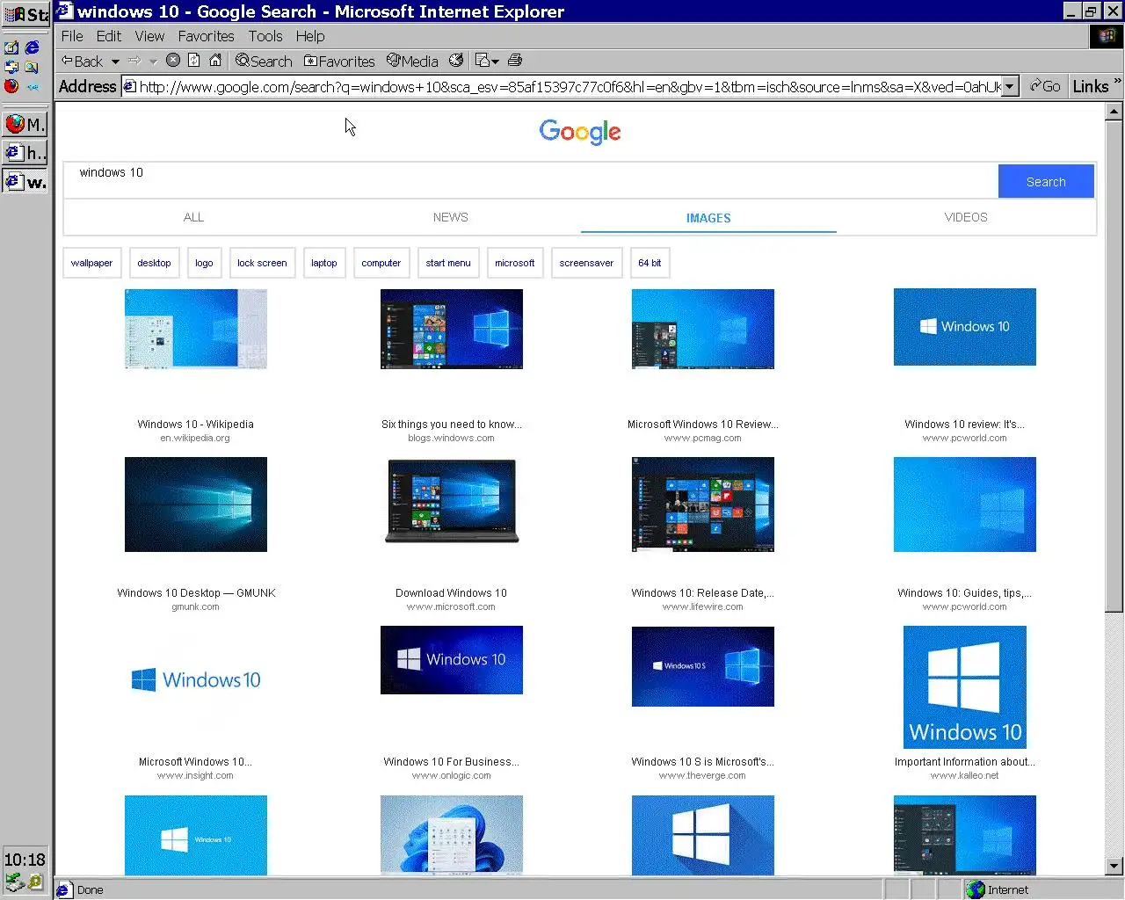Click the wallpaper filter chip
Image resolution: width=1125 pixels, height=900 pixels.
tap(91, 263)
